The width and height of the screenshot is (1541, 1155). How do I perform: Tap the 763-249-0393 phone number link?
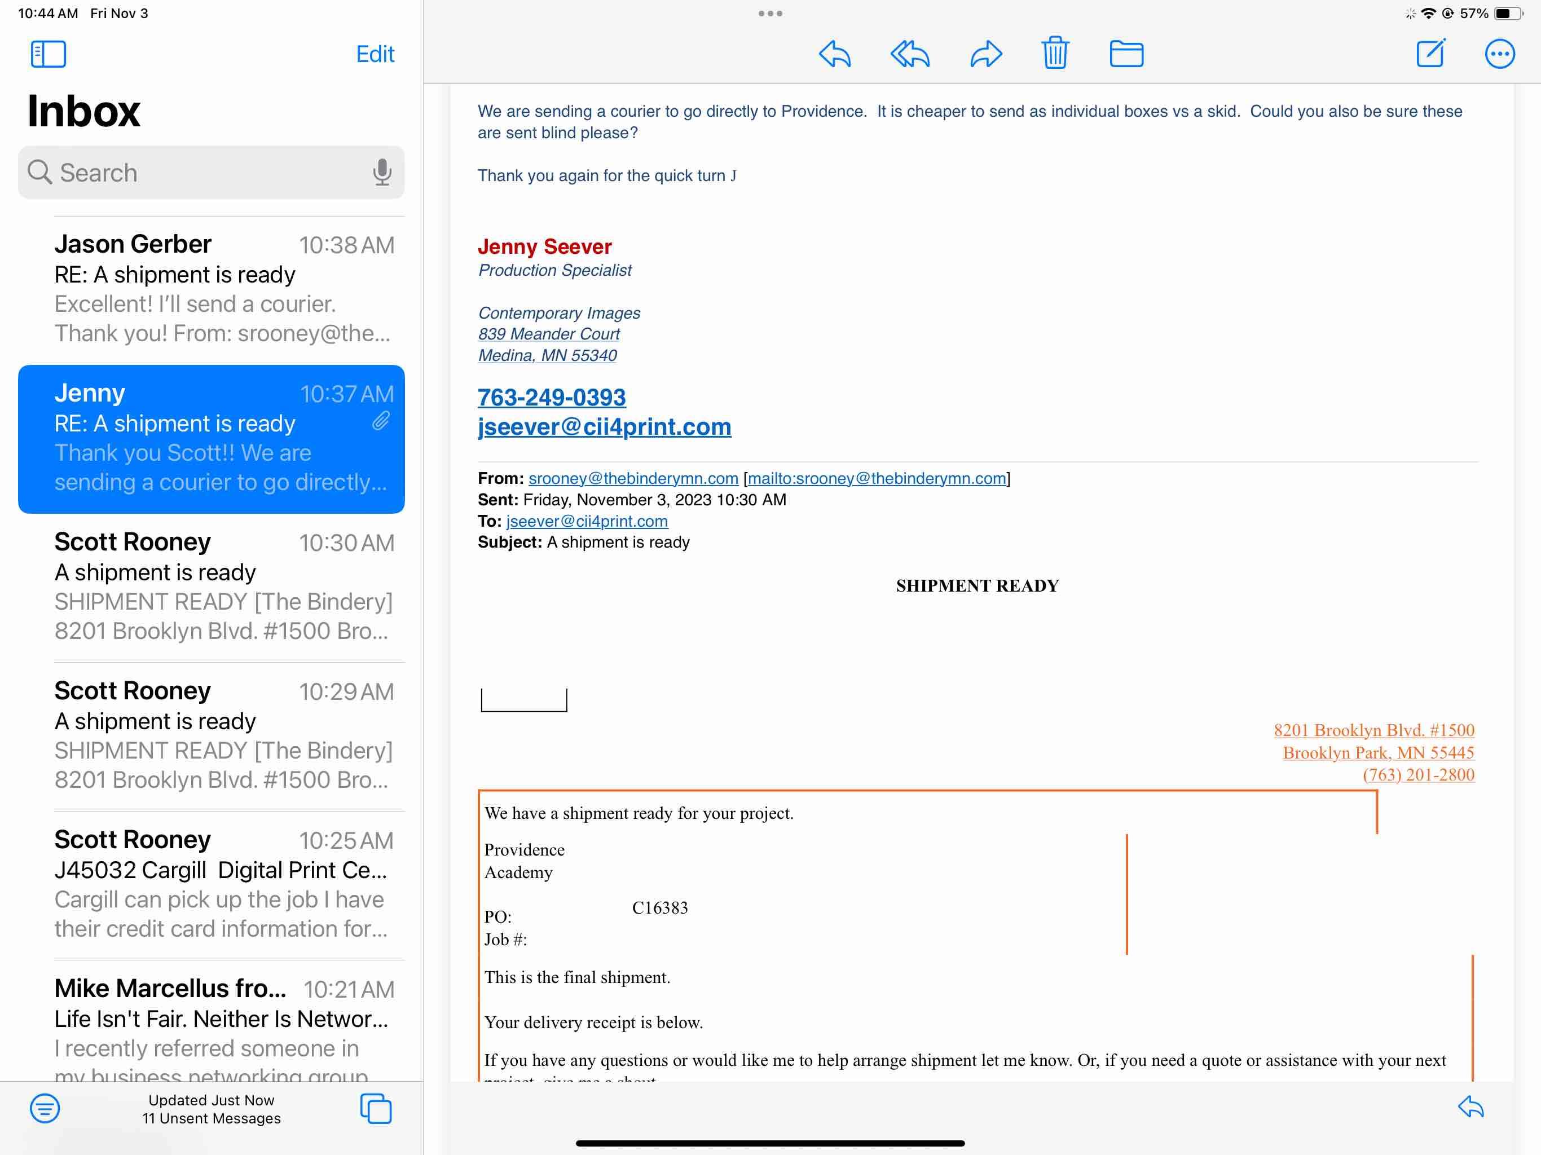tap(552, 397)
